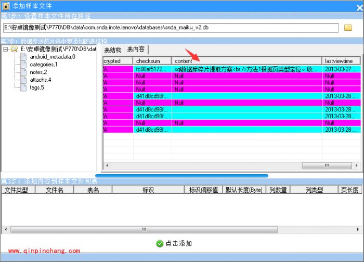364x262 pixels.
Task: Click the lastviewtime column header
Action: (341, 61)
